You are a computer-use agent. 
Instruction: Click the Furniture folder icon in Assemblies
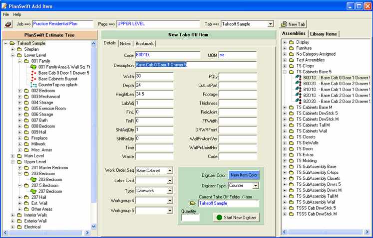292,48
